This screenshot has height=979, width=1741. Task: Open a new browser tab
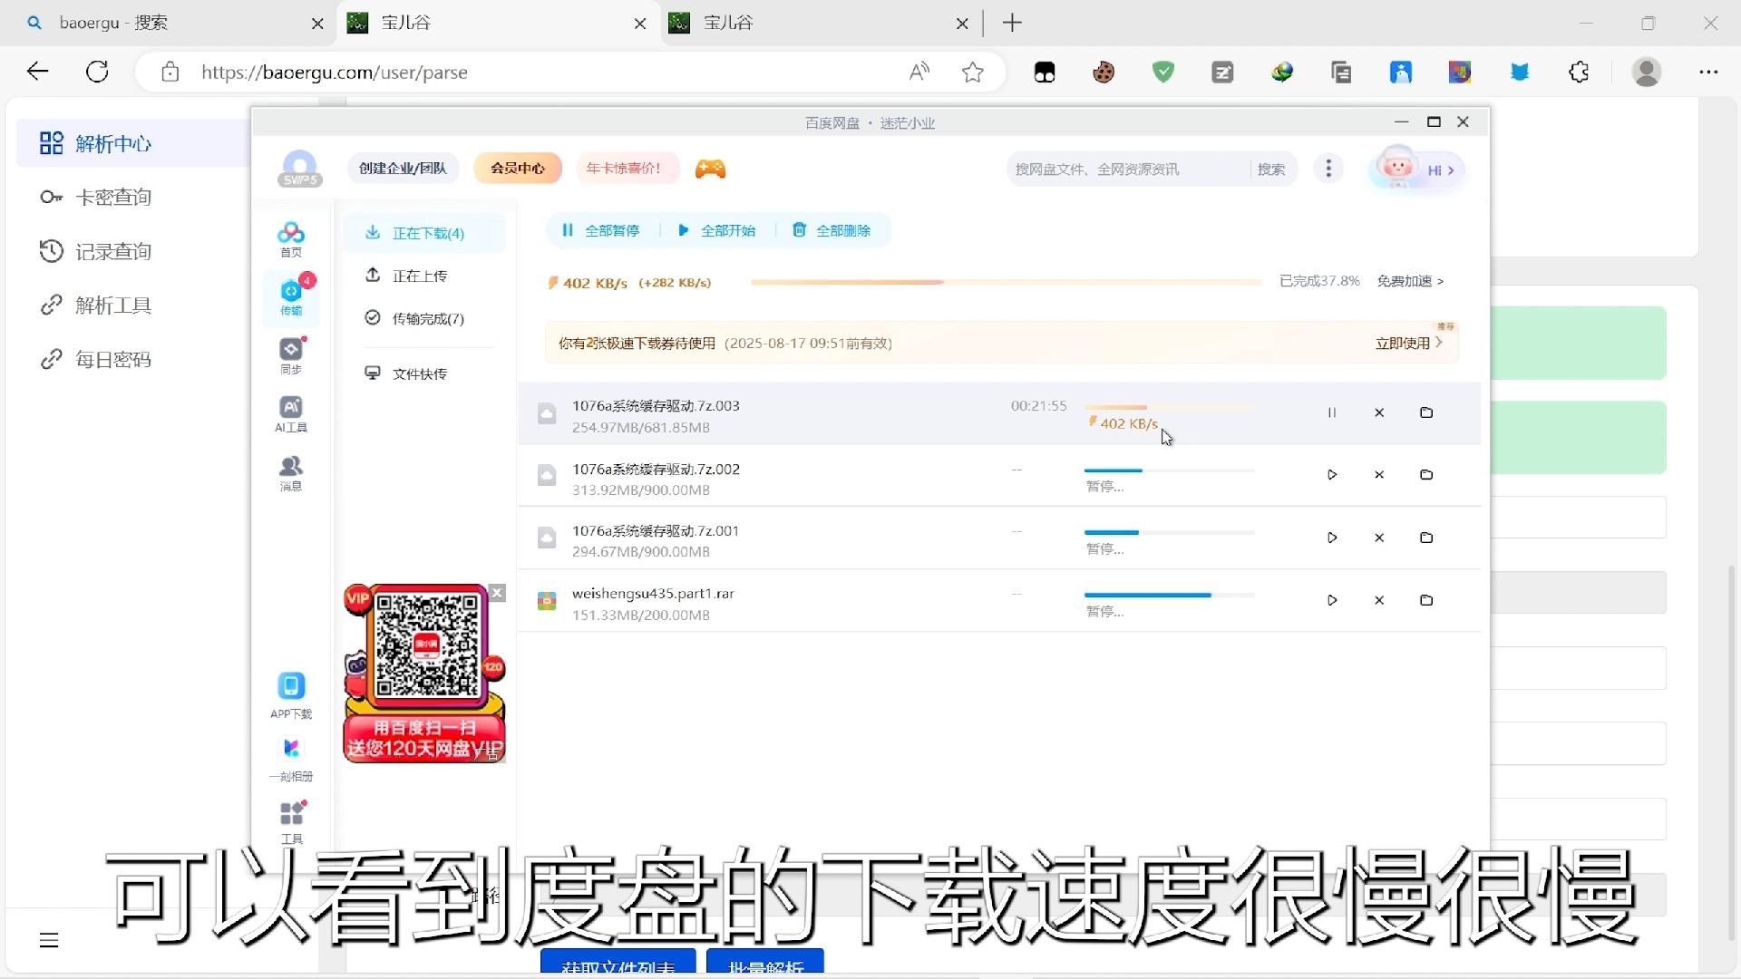pos(1013,23)
